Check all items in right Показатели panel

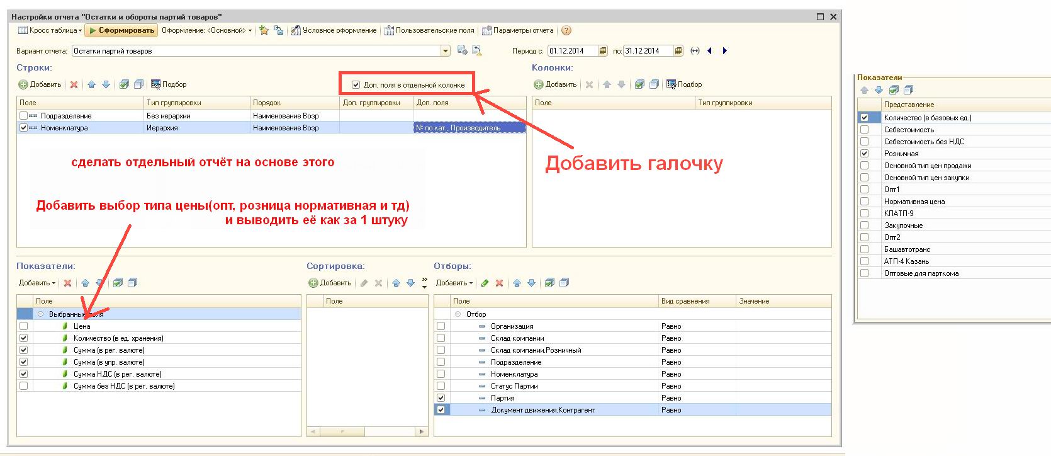[893, 90]
